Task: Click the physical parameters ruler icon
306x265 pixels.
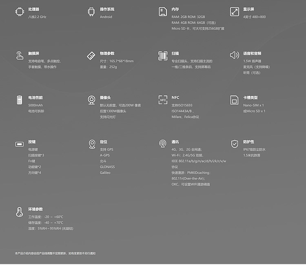Action: (91, 55)
